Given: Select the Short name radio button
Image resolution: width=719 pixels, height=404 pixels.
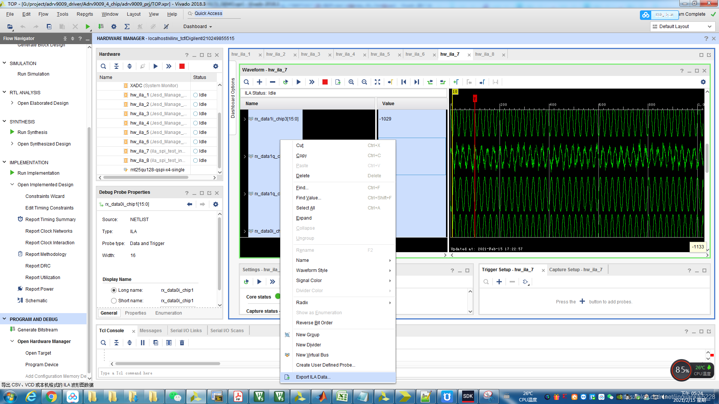Looking at the screenshot, I should tap(114, 300).
